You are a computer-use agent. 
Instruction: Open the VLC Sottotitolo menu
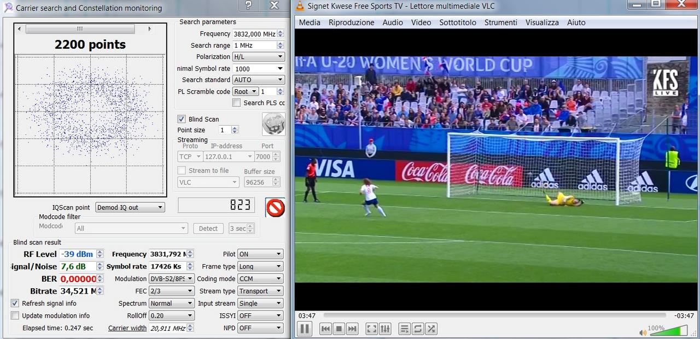(x=458, y=22)
